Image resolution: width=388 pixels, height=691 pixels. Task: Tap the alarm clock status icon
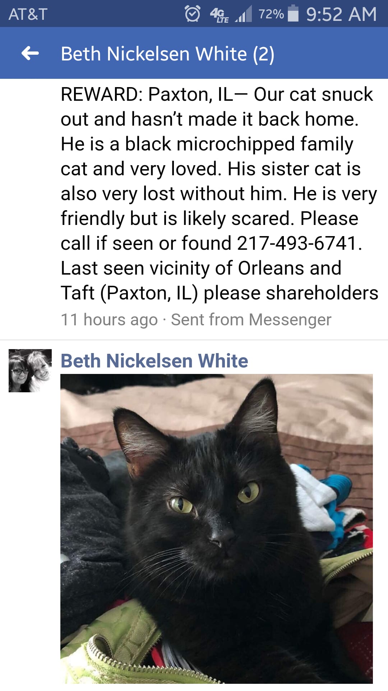[x=193, y=14]
